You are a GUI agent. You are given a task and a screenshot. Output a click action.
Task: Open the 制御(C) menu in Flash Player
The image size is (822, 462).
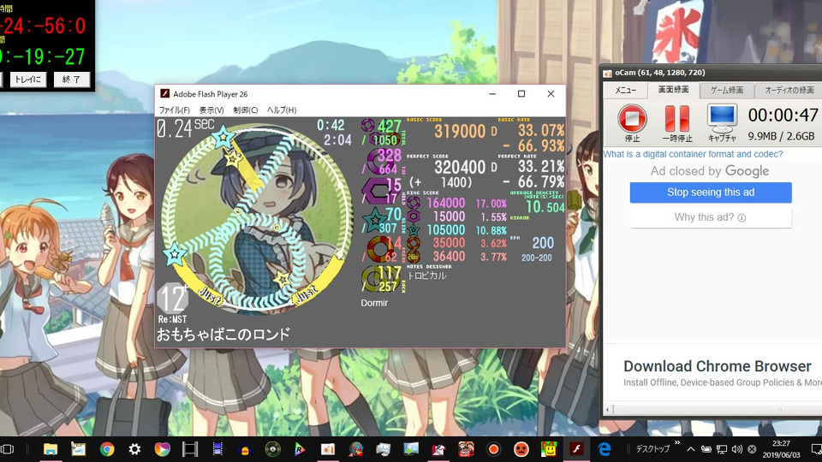pos(246,110)
